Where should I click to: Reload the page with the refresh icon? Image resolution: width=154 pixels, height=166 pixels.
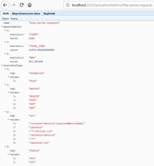(22, 5)
